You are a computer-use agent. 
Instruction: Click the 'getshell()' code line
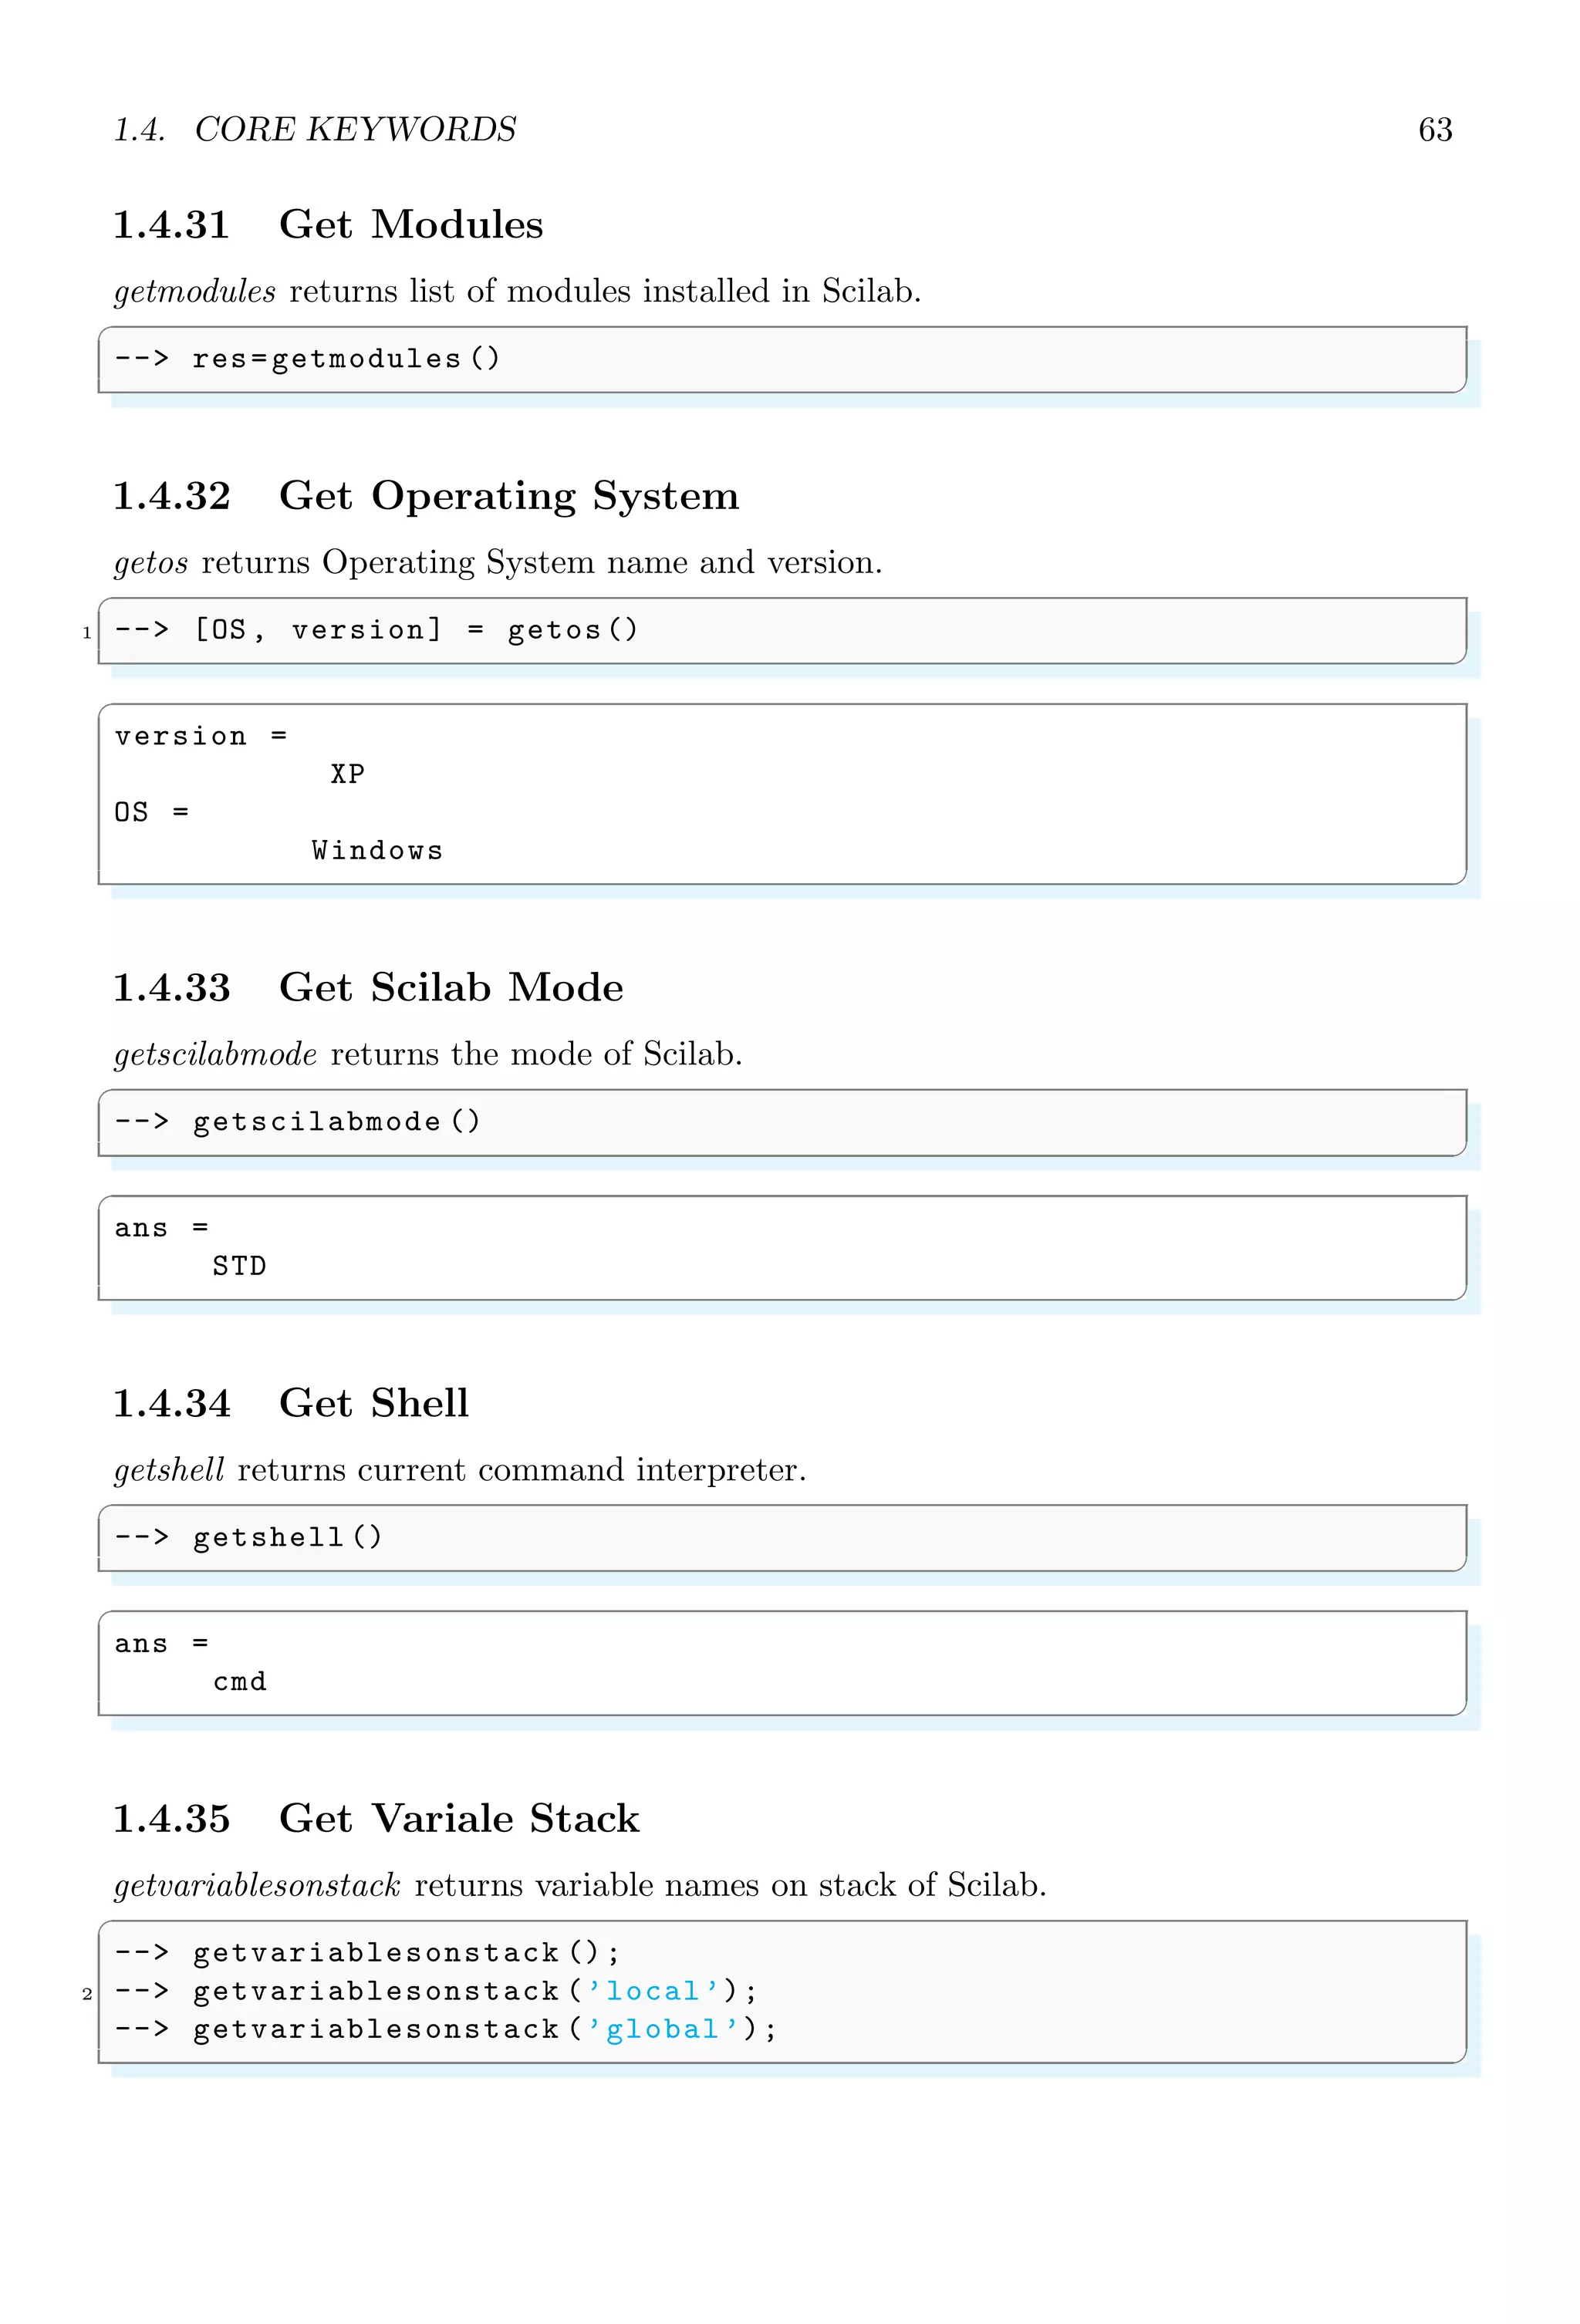pyautogui.click(x=287, y=1537)
